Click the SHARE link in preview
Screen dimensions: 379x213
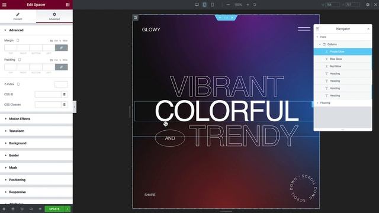[150, 195]
